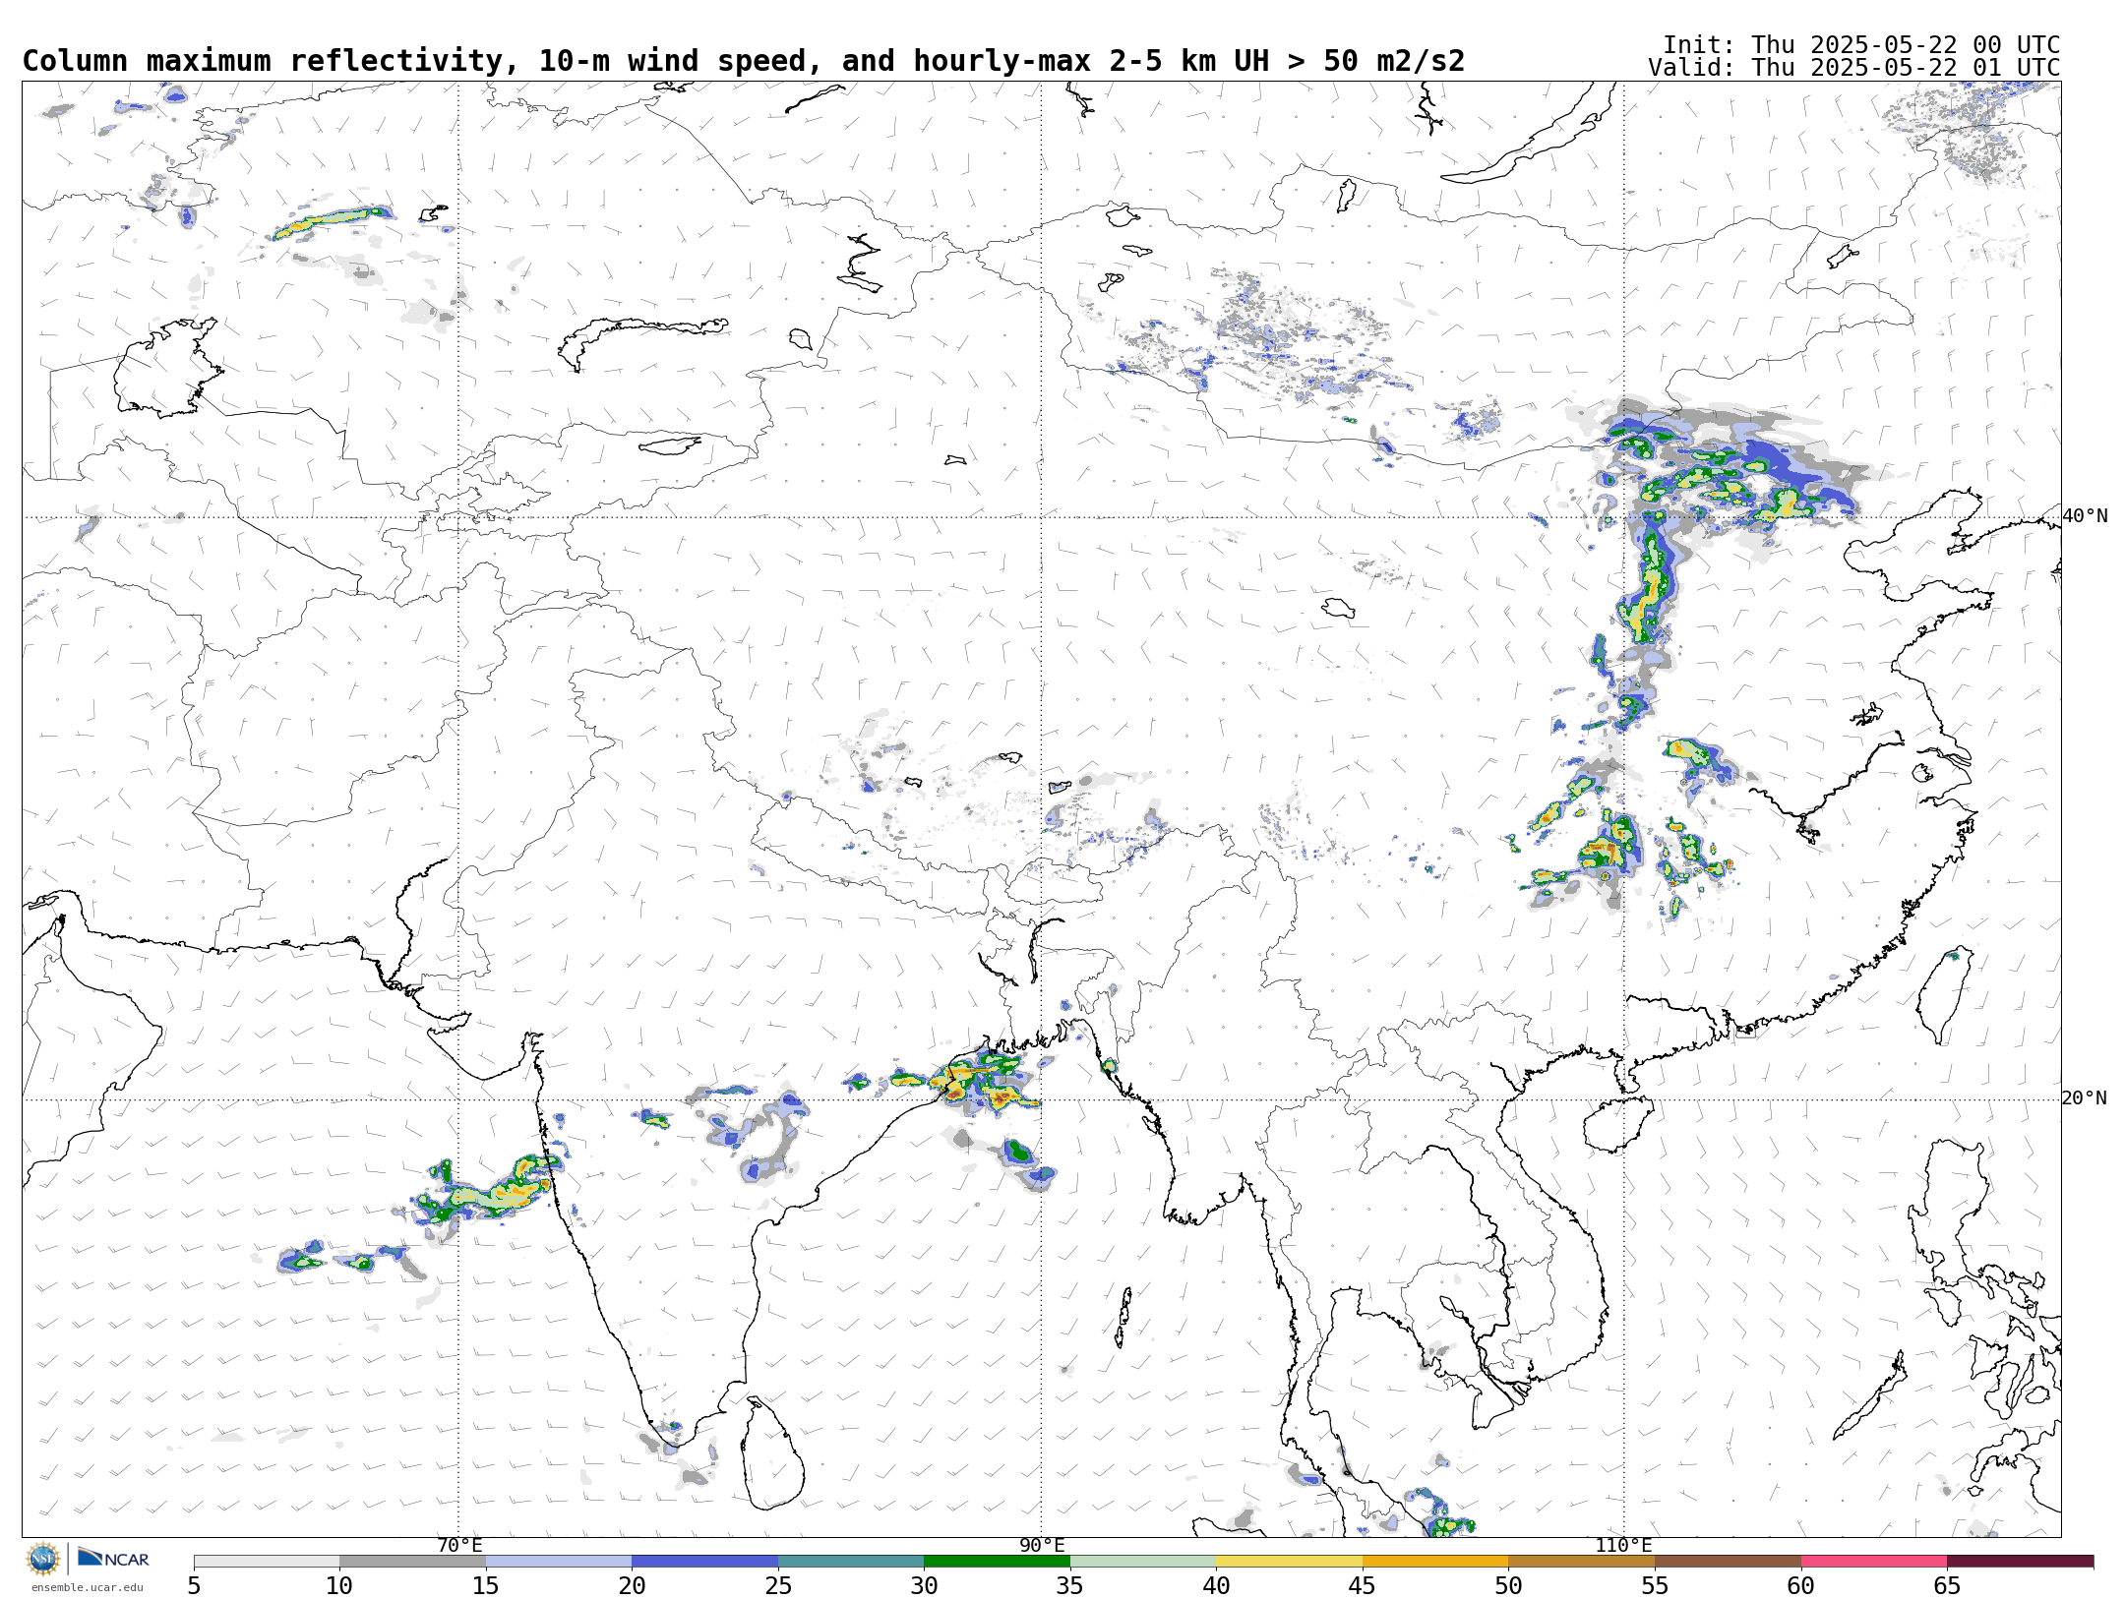The height and width of the screenshot is (1599, 2125).
Task: Pick the orange 45-50 colorbar swatch
Action: tap(1435, 1562)
